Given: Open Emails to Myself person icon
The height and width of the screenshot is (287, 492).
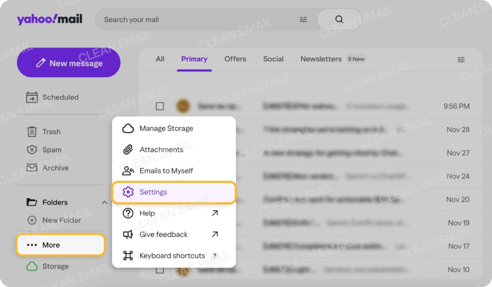Looking at the screenshot, I should pyautogui.click(x=127, y=171).
